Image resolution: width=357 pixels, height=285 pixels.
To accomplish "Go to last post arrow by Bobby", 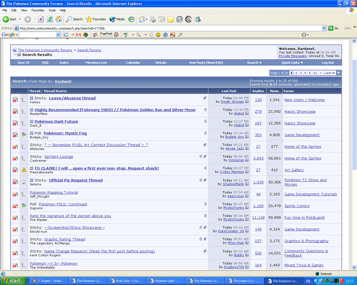I will pos(247,255).
